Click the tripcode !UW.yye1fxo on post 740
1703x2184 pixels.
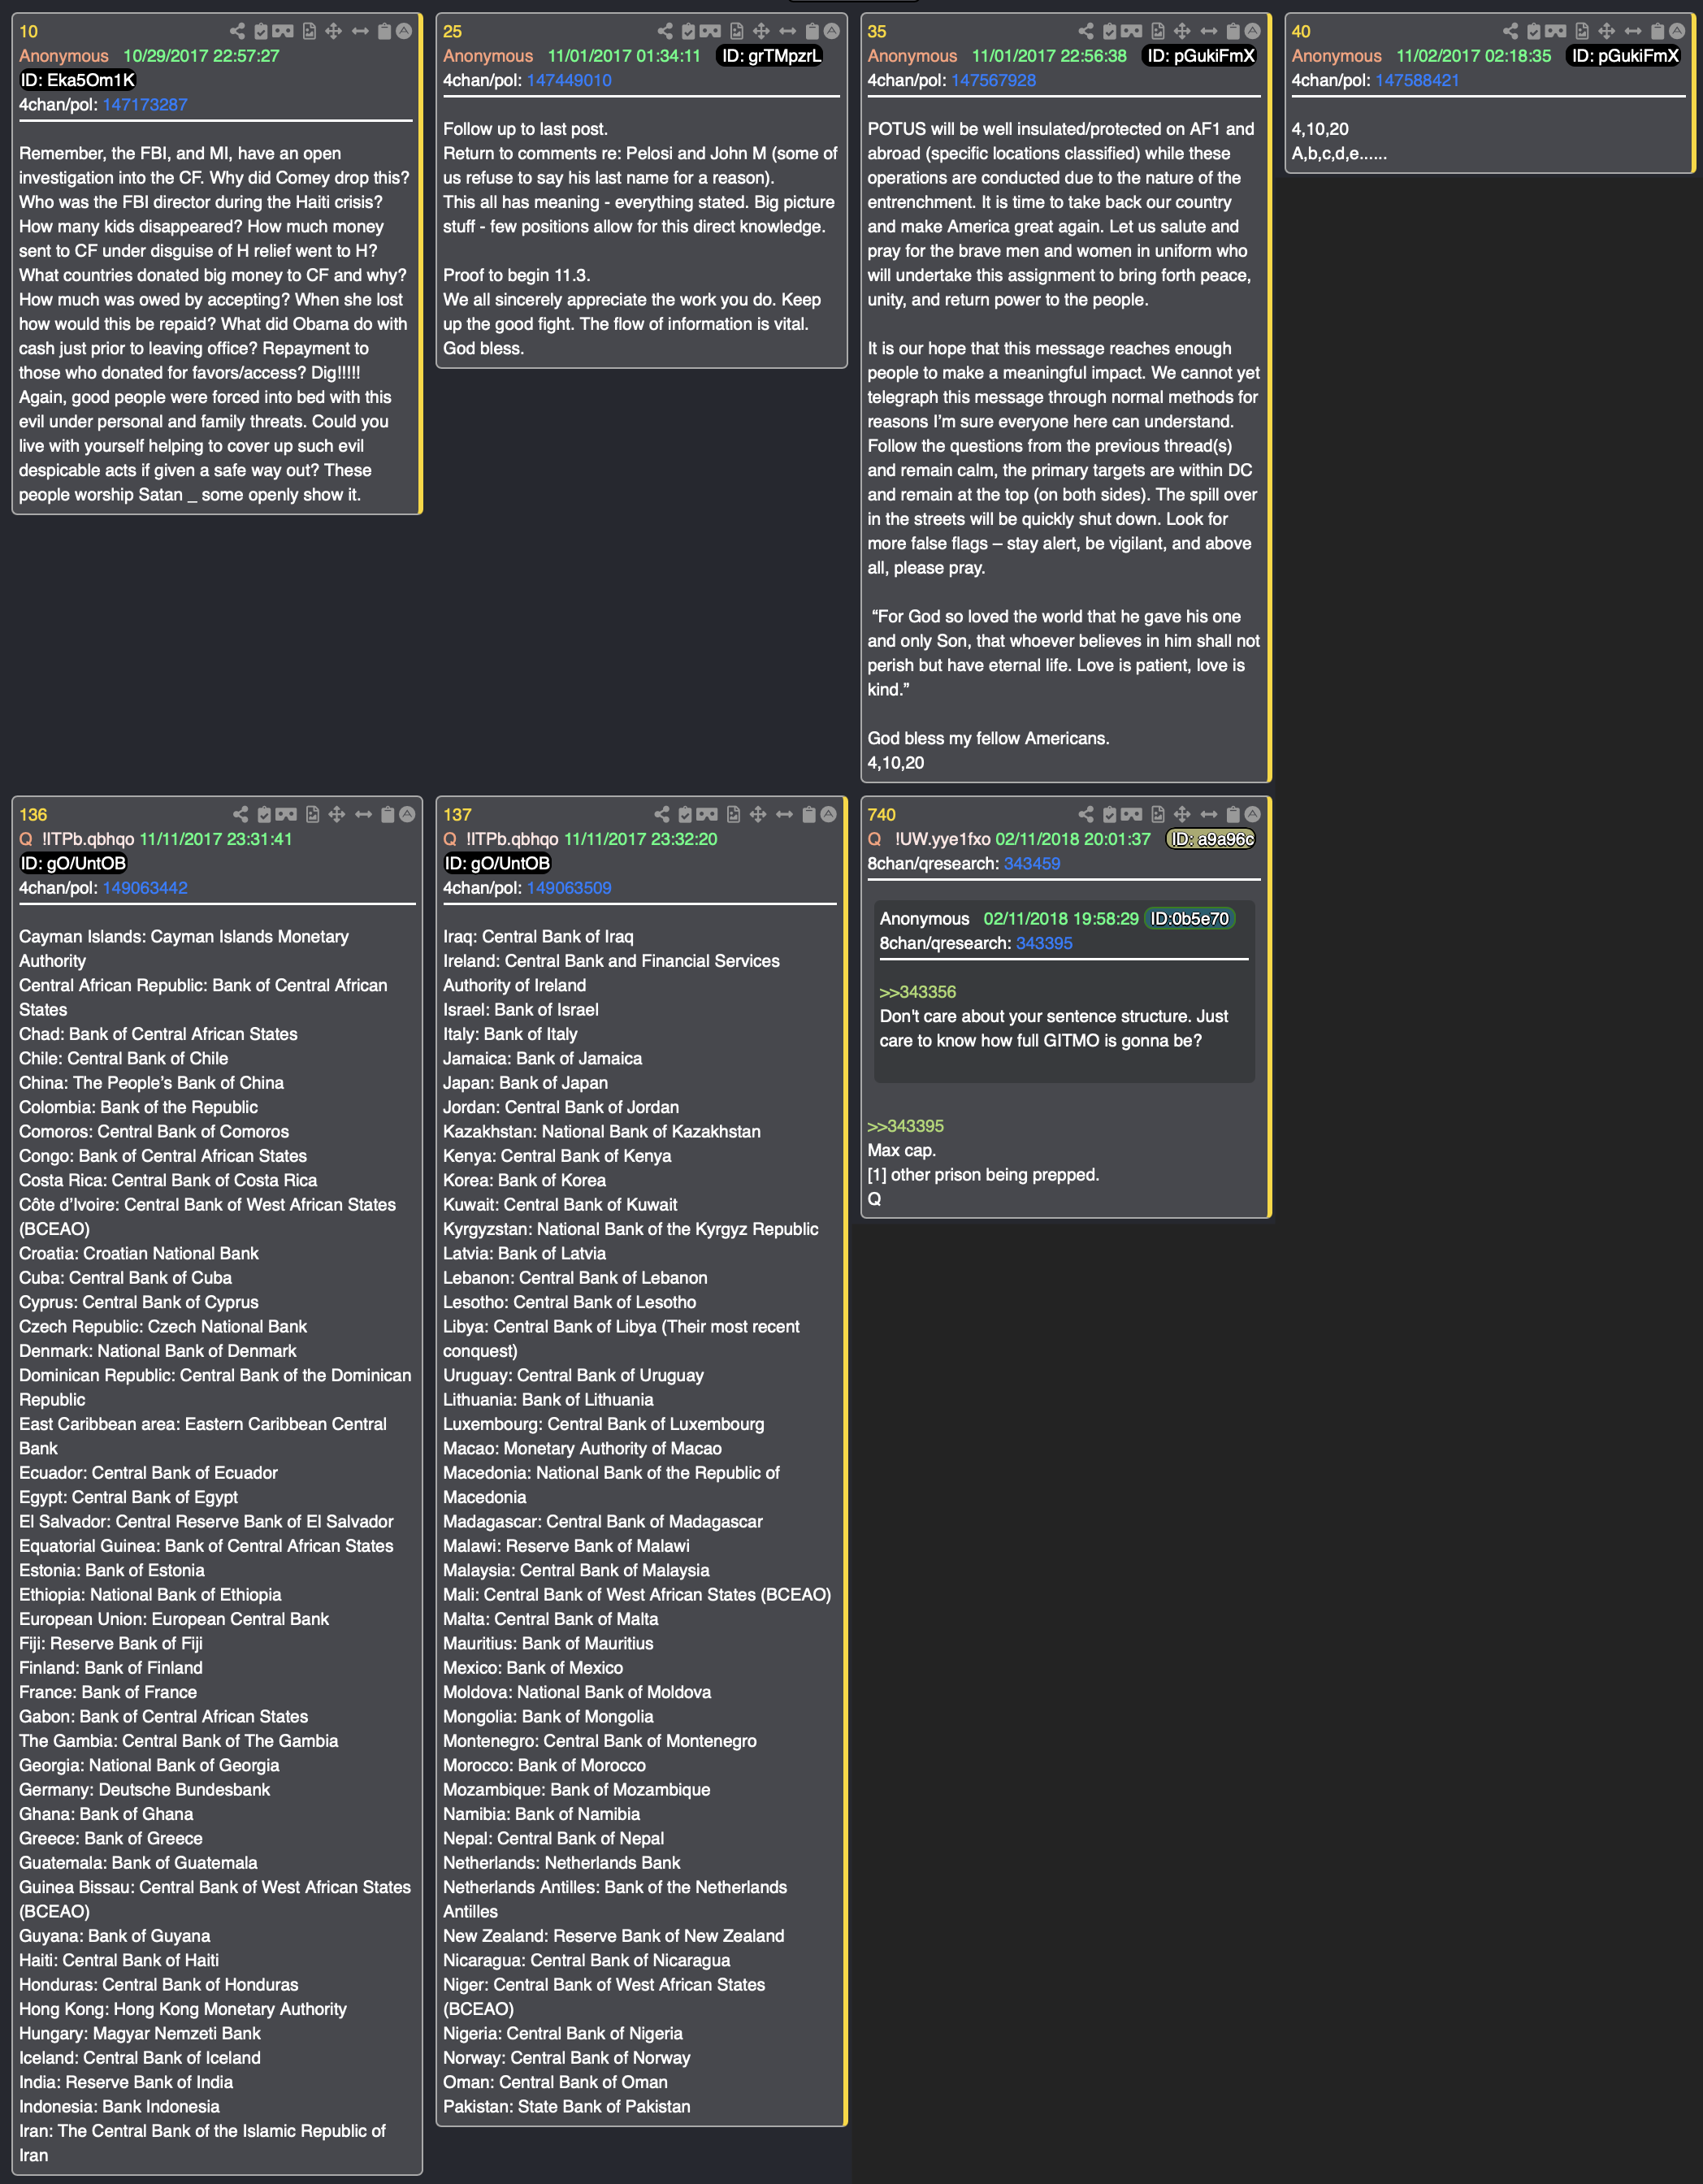pyautogui.click(x=942, y=839)
